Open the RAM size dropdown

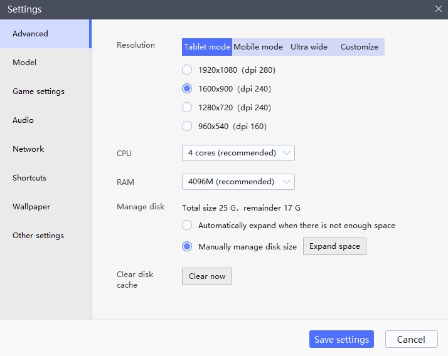point(238,182)
